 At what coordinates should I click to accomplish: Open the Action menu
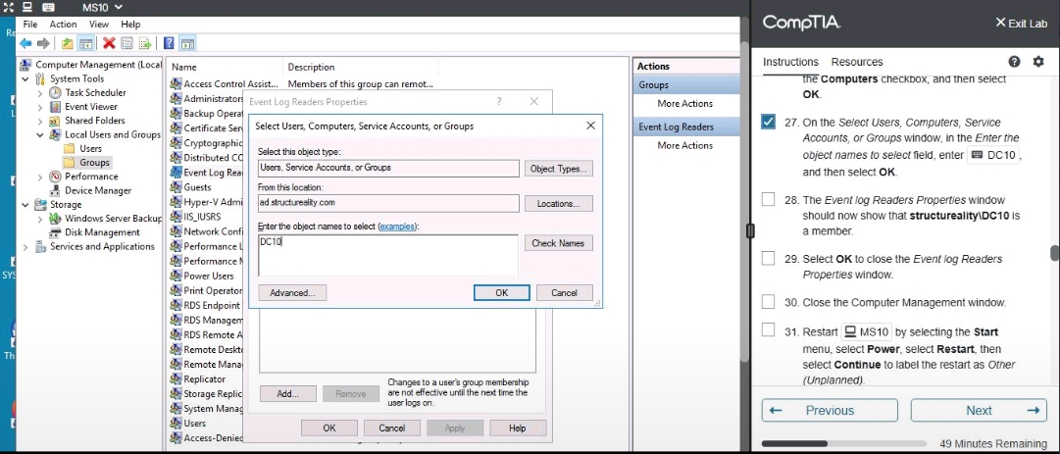coord(63,25)
